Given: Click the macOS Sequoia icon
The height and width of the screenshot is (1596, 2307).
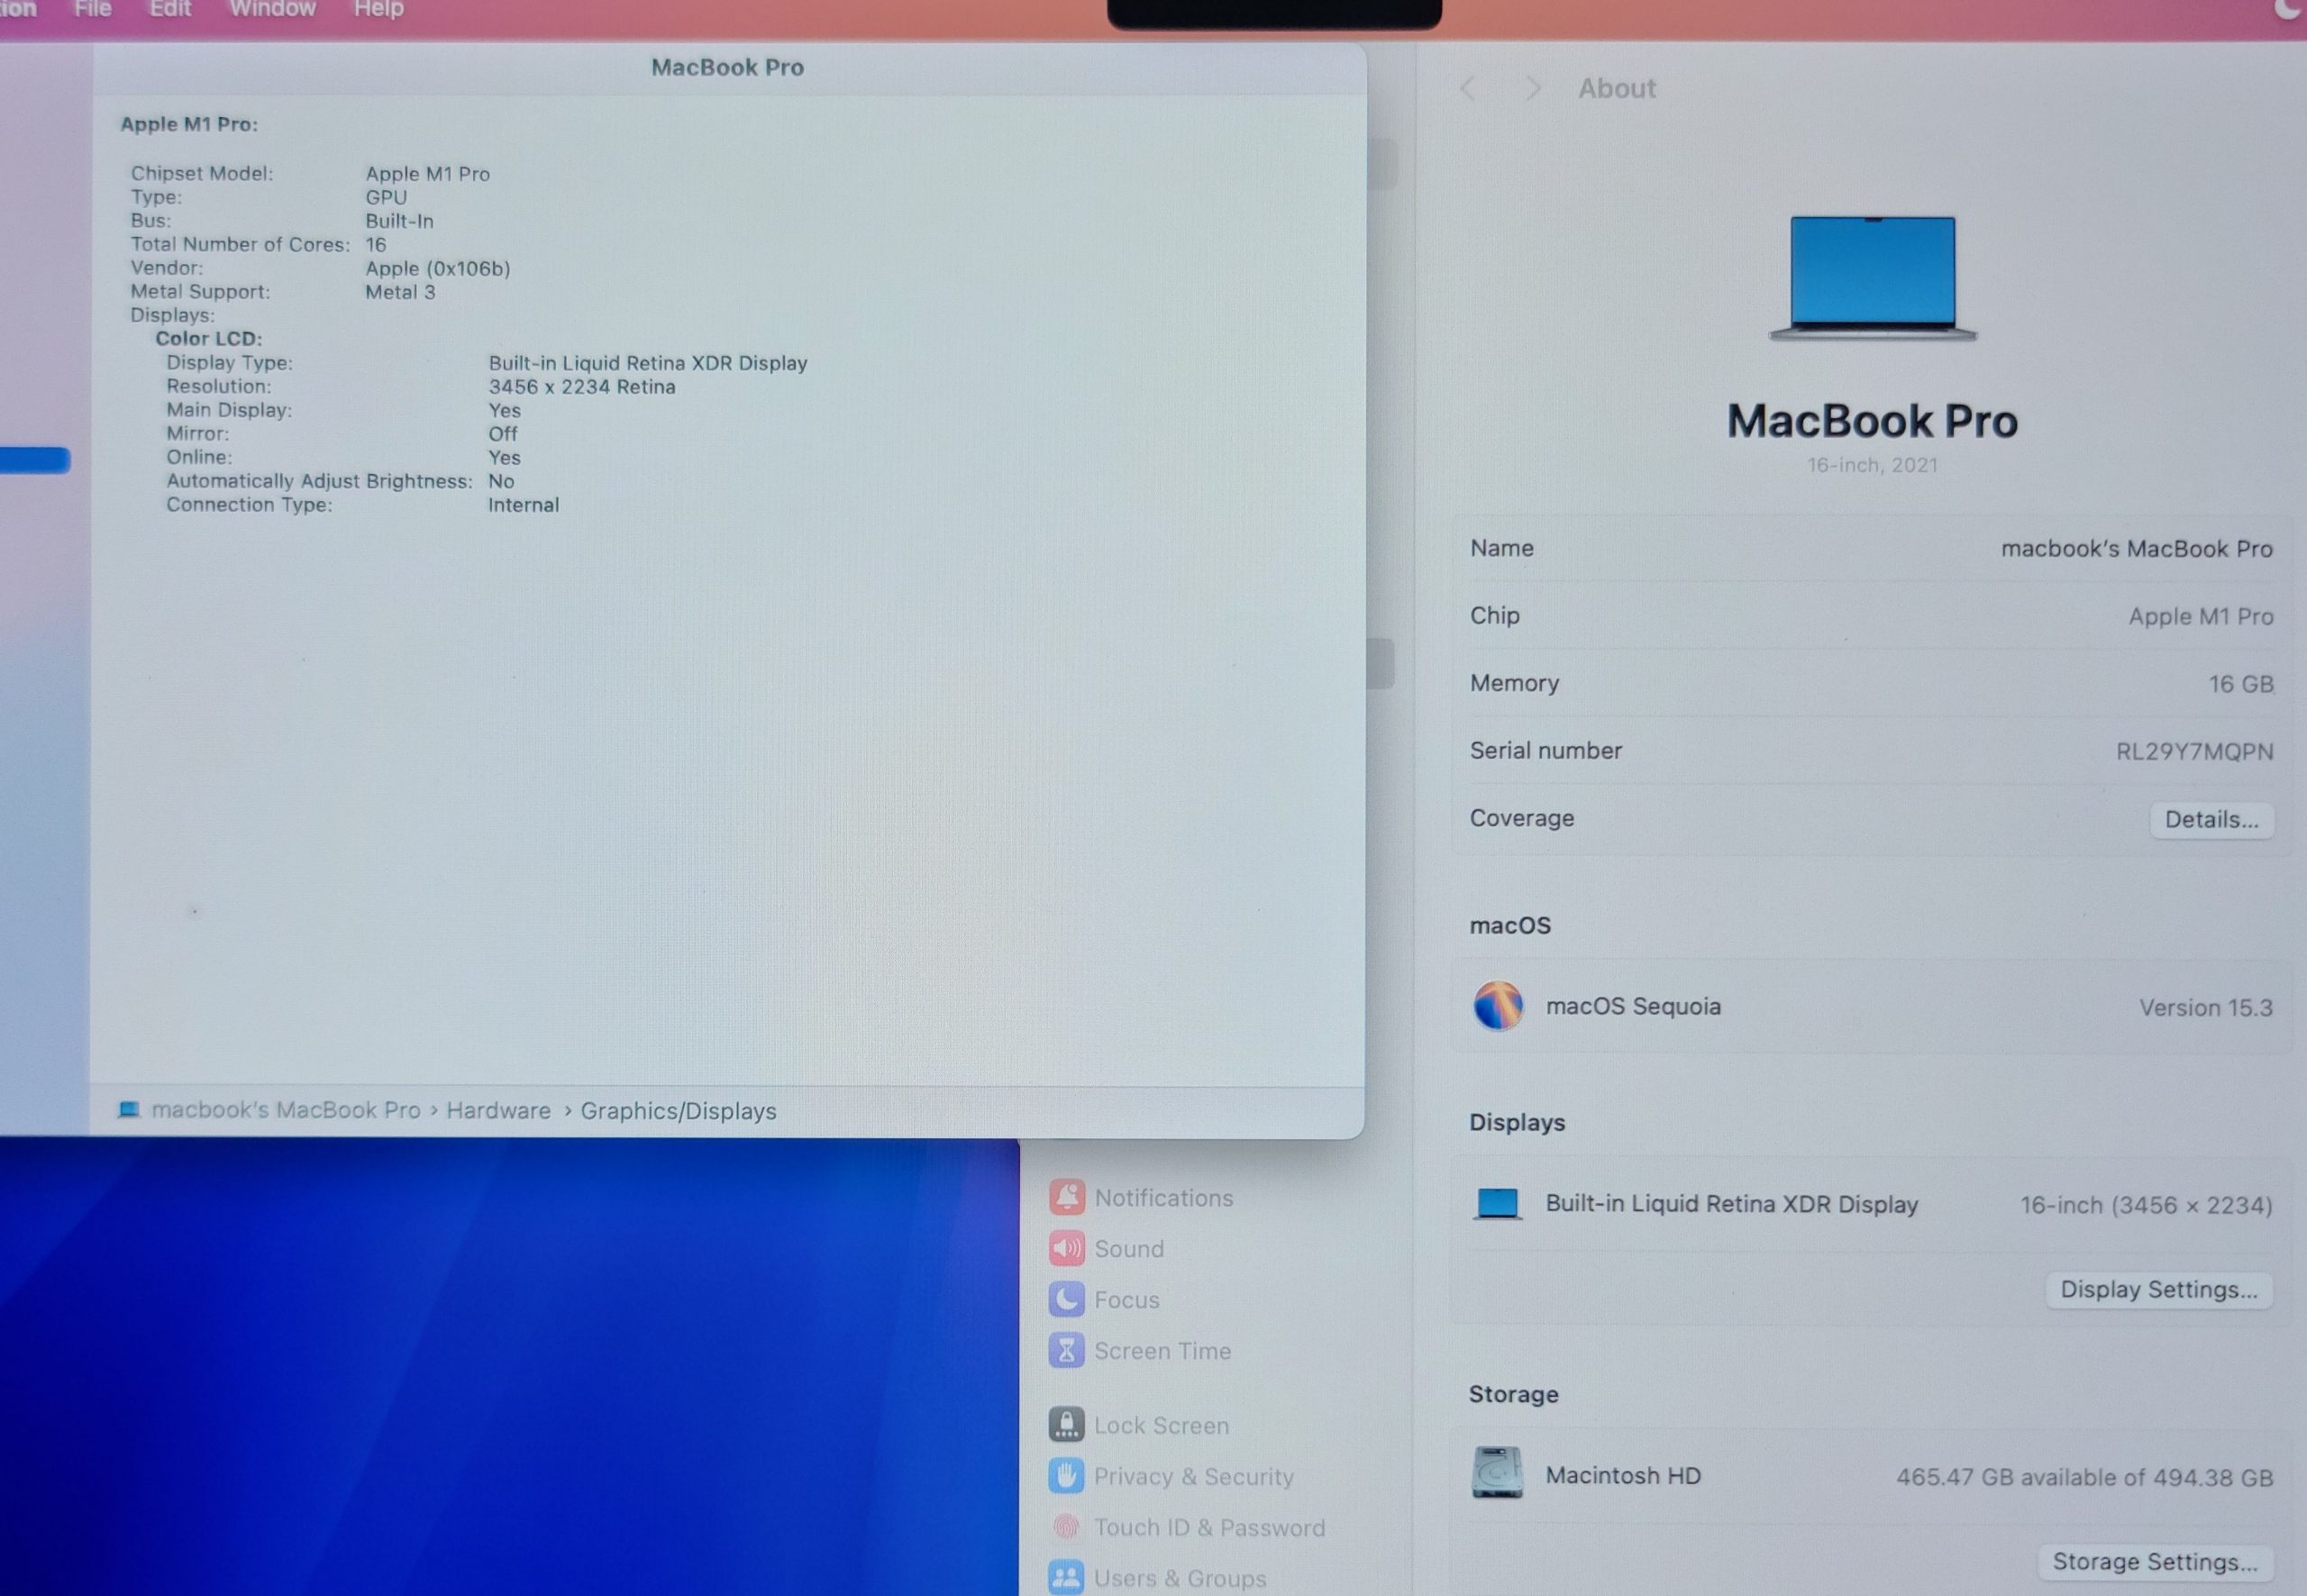Looking at the screenshot, I should (1497, 1005).
